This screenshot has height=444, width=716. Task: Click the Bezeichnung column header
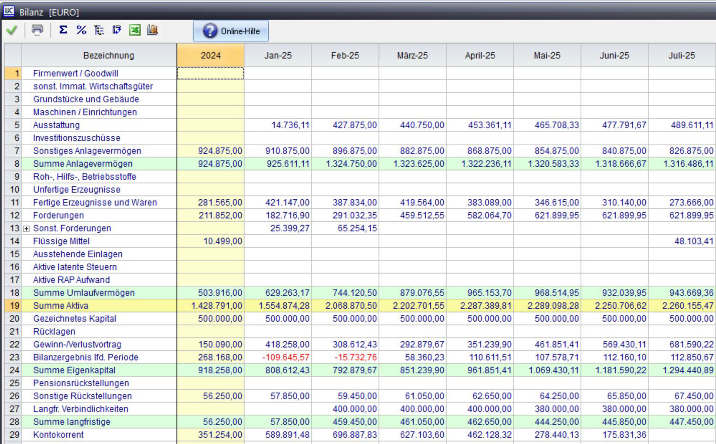(108, 55)
